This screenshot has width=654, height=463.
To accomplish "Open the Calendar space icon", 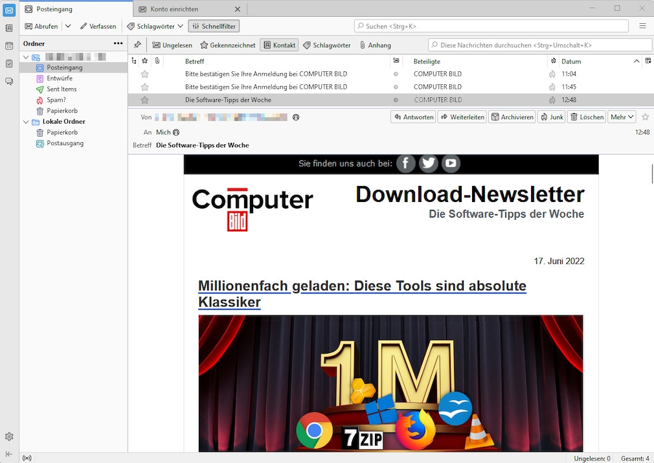I will pos(9,46).
